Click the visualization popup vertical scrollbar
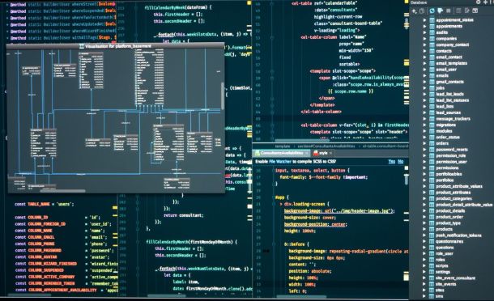Screen dimensions: 494x301 click(x=223, y=95)
